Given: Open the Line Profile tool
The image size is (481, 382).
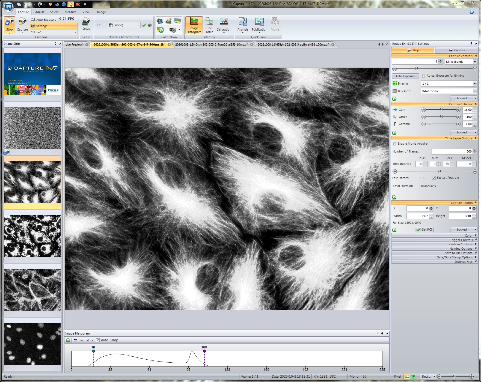Looking at the screenshot, I should click(209, 25).
